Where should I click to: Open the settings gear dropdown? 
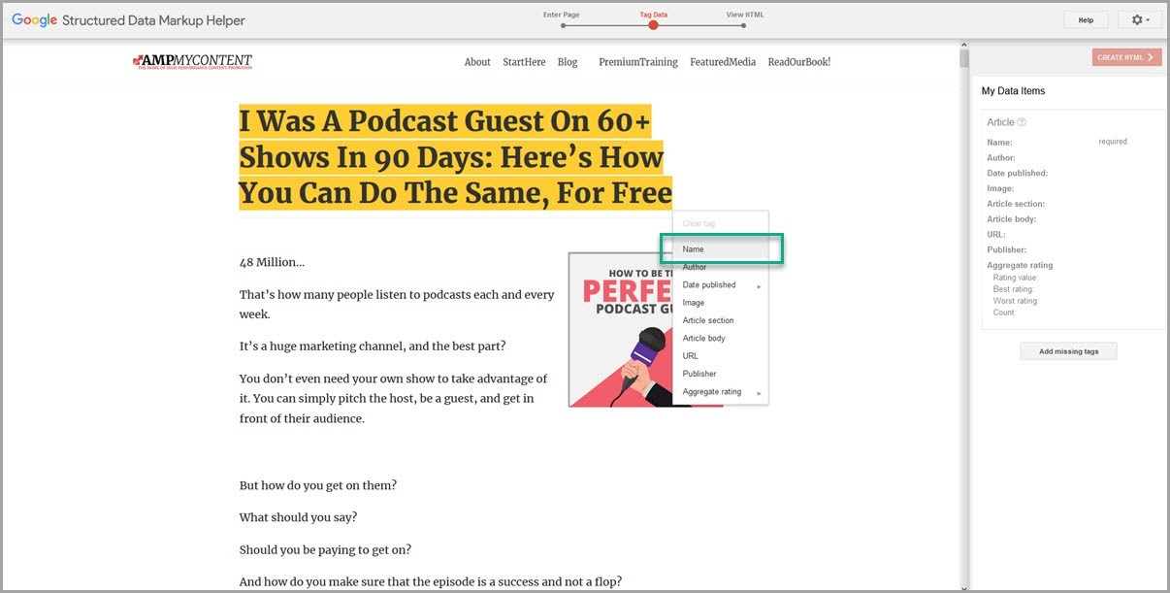click(1140, 19)
